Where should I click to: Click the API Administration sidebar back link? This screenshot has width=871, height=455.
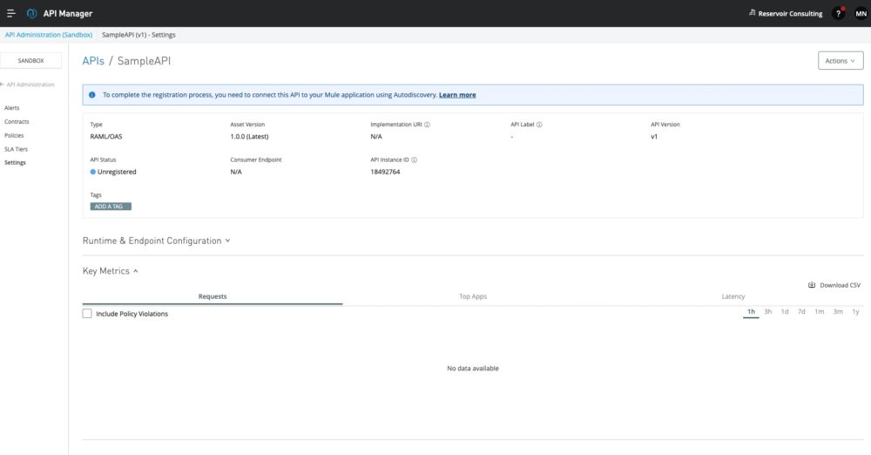point(30,85)
